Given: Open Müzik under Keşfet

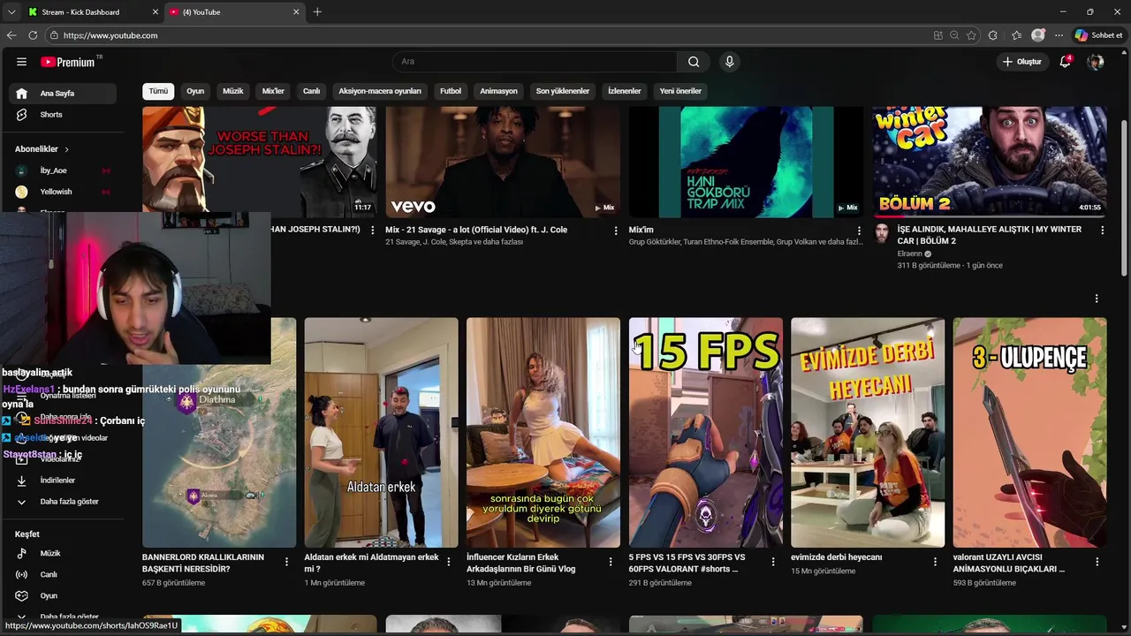Looking at the screenshot, I should click(63, 553).
